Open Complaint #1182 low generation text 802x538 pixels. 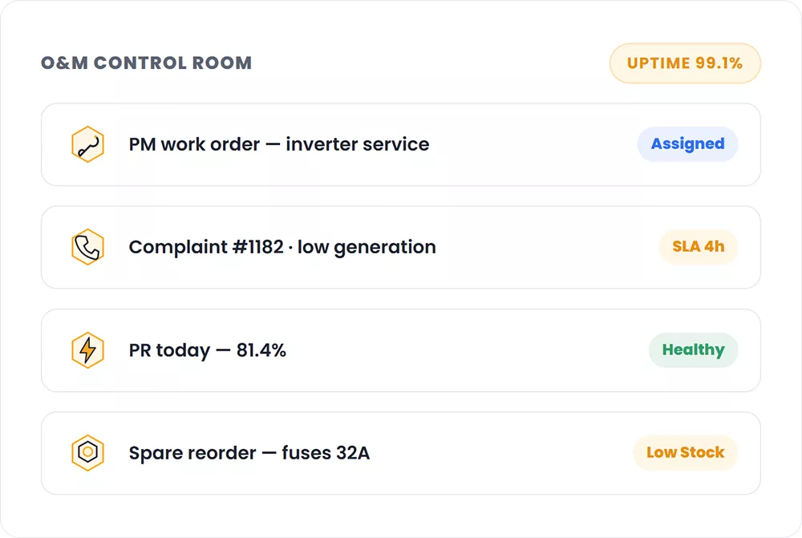pos(282,248)
